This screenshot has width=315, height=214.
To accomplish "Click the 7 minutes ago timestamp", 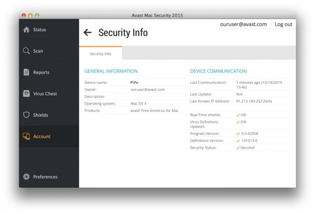I will pyautogui.click(x=259, y=85).
